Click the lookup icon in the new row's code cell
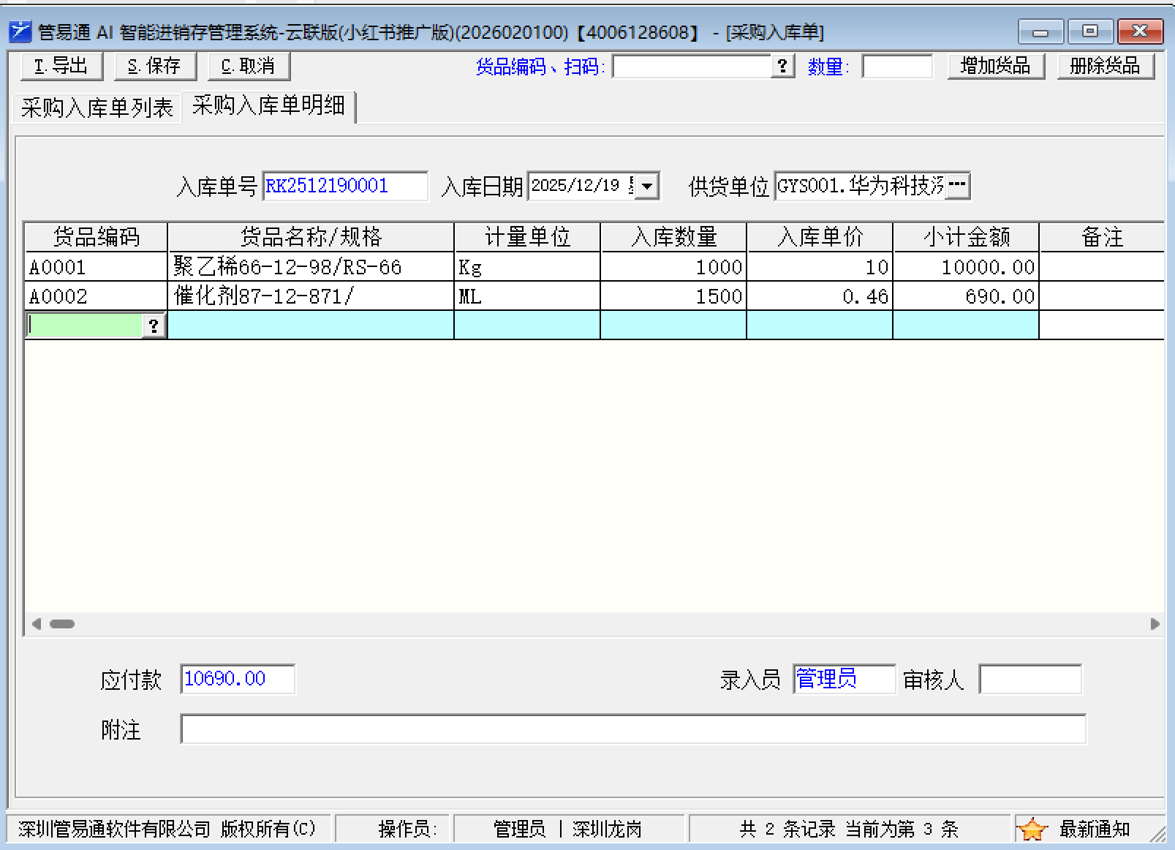The image size is (1175, 850). [x=154, y=326]
